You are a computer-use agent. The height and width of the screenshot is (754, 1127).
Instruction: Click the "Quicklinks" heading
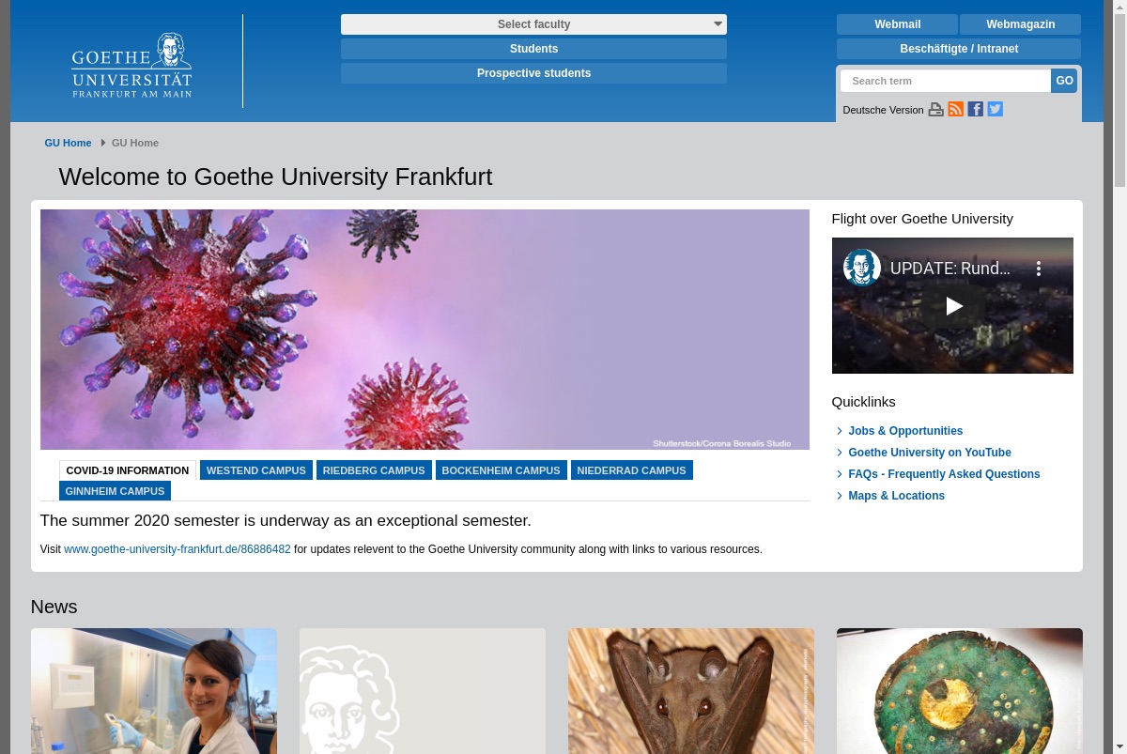[x=863, y=402]
